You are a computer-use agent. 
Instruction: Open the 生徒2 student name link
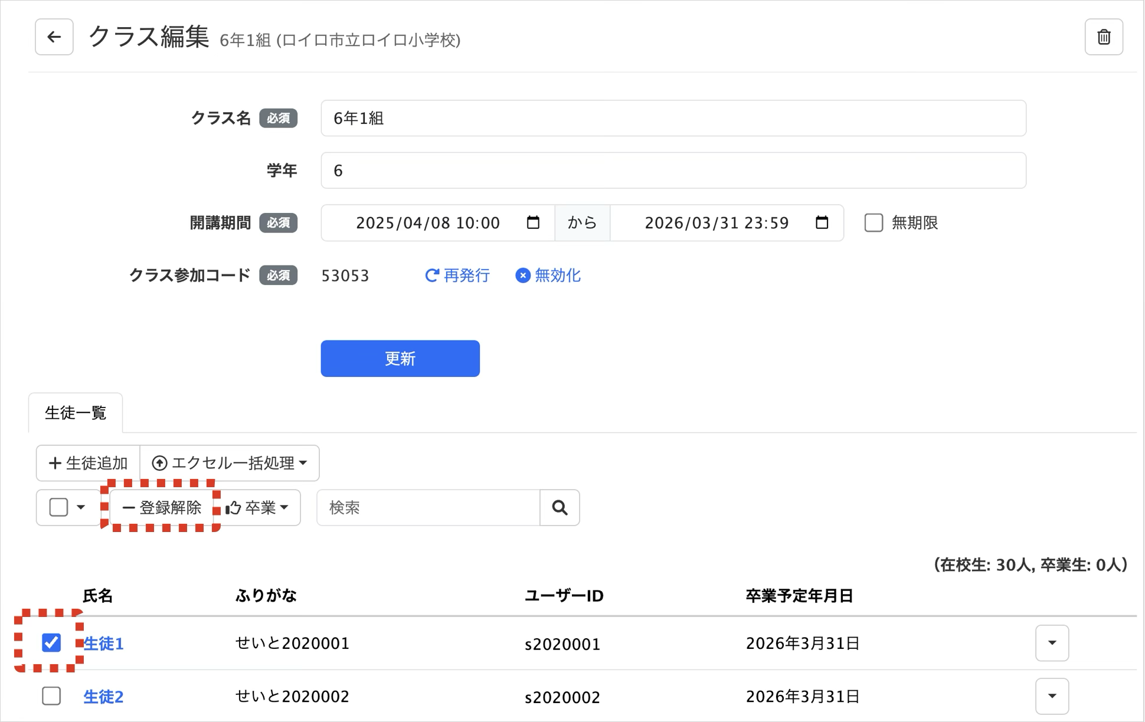(x=103, y=697)
